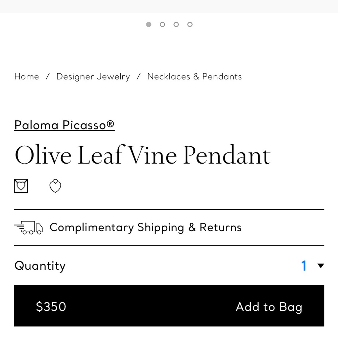This screenshot has height=338, width=338.
Task: Click the filled first carousel dot
Action: (148, 24)
